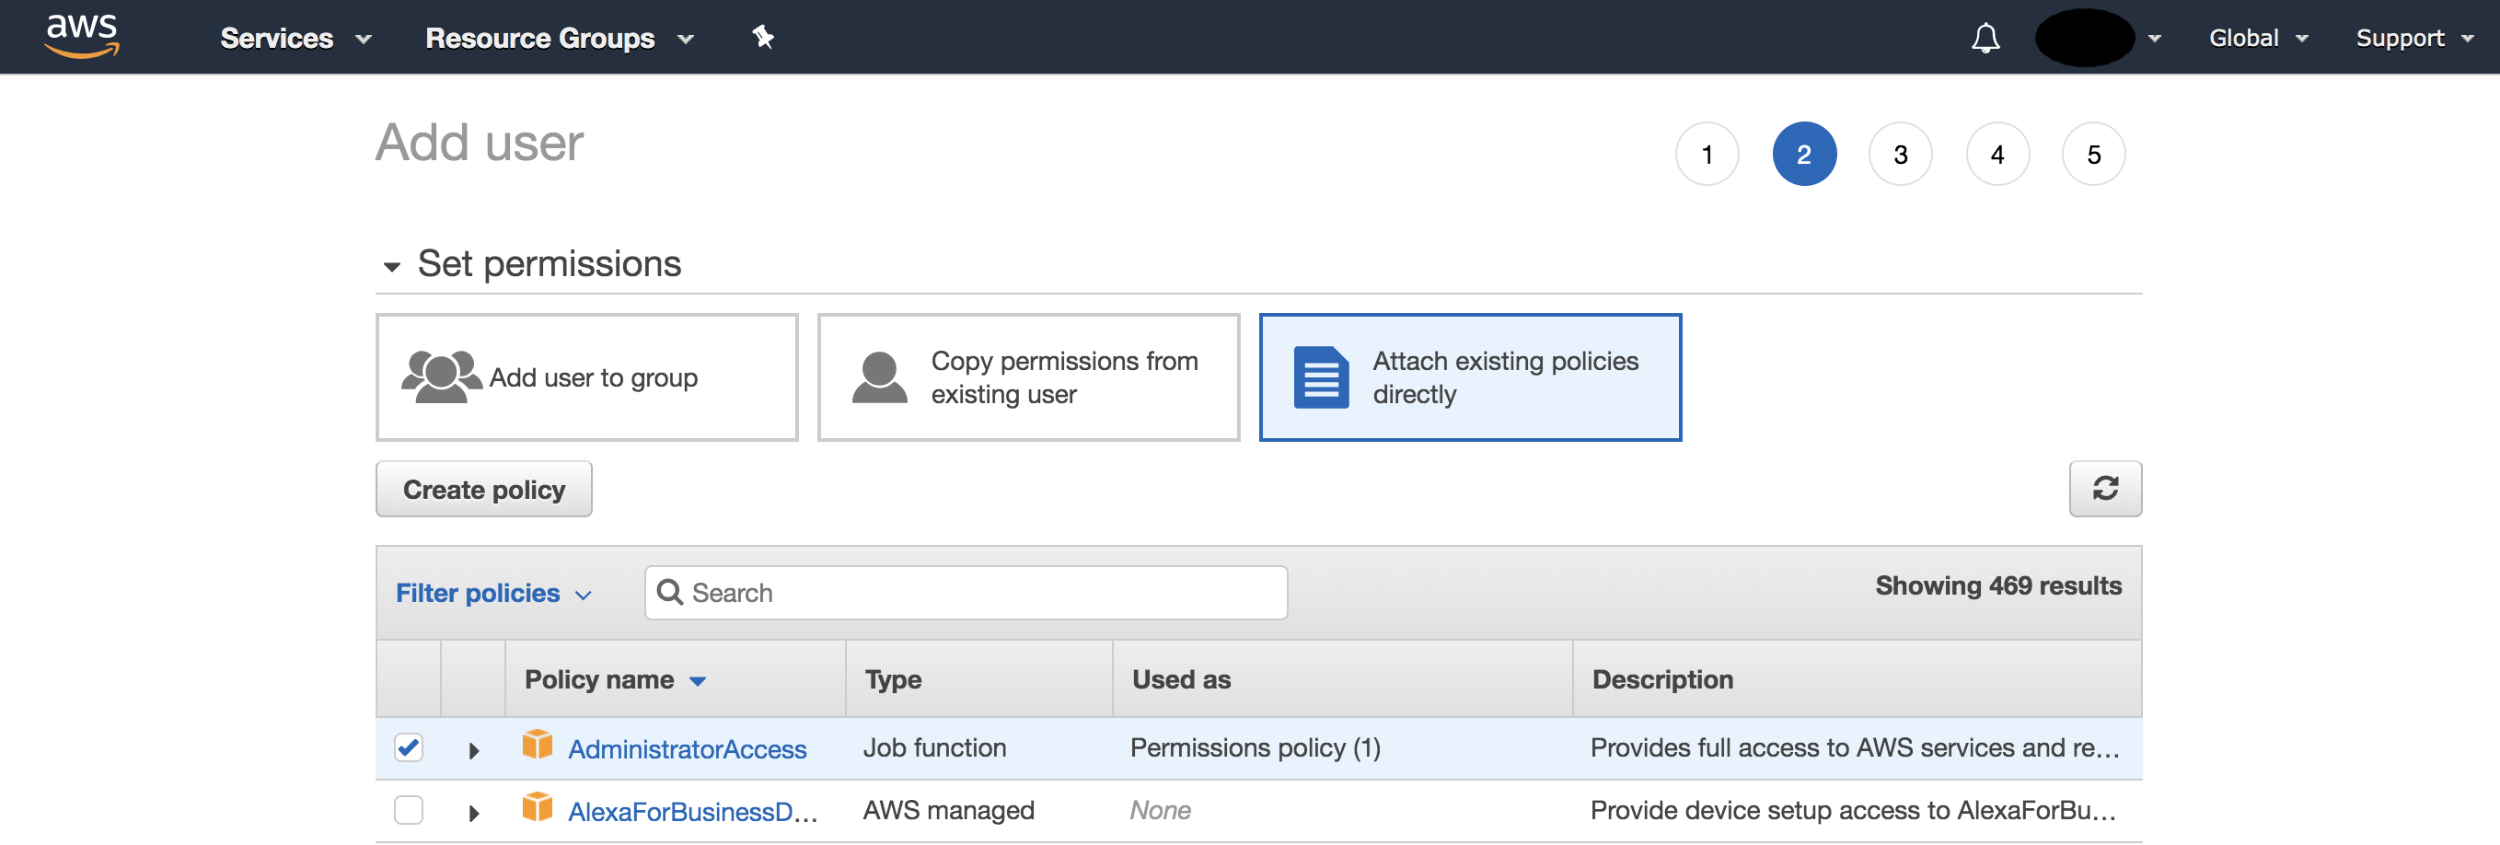Open the Services menu
This screenshot has height=845, width=2500.
click(x=295, y=38)
